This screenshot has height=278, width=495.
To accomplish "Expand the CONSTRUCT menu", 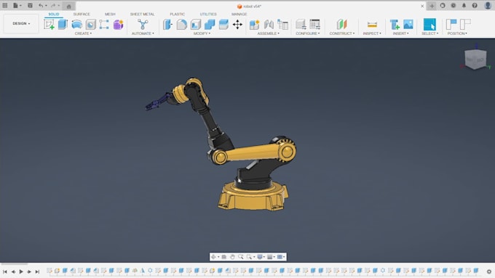I will (x=342, y=33).
